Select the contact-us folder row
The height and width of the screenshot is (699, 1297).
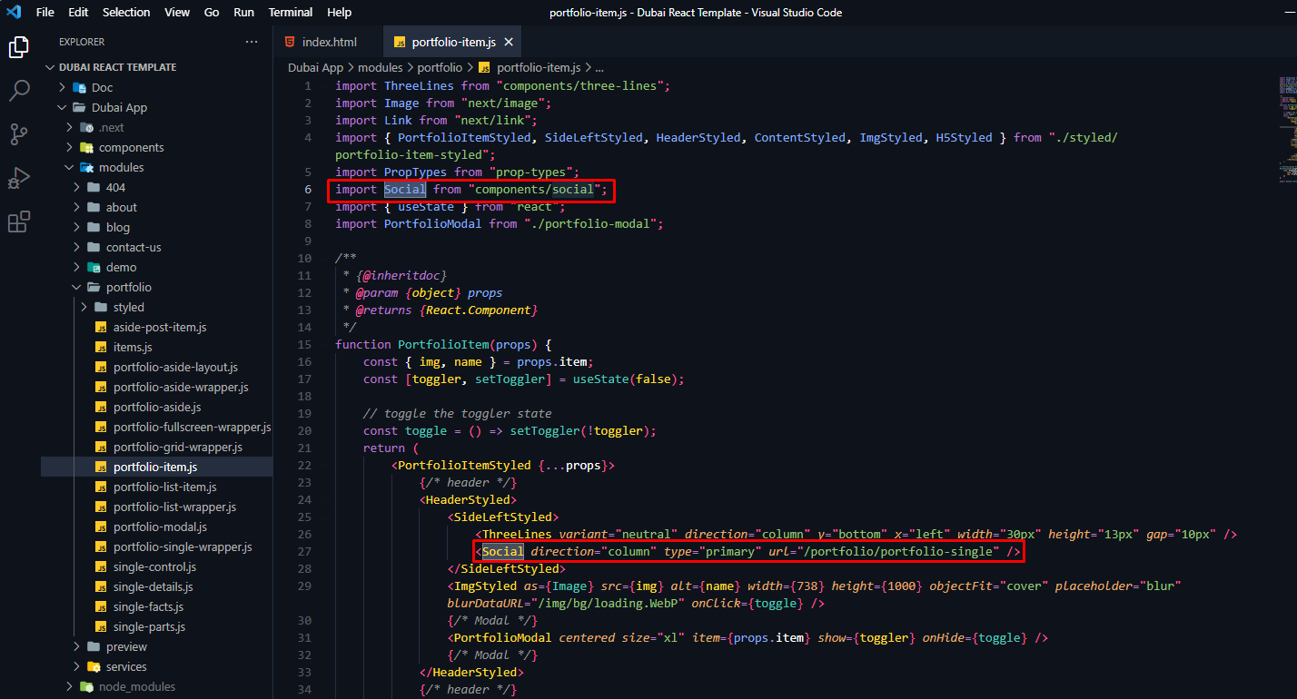[156, 247]
